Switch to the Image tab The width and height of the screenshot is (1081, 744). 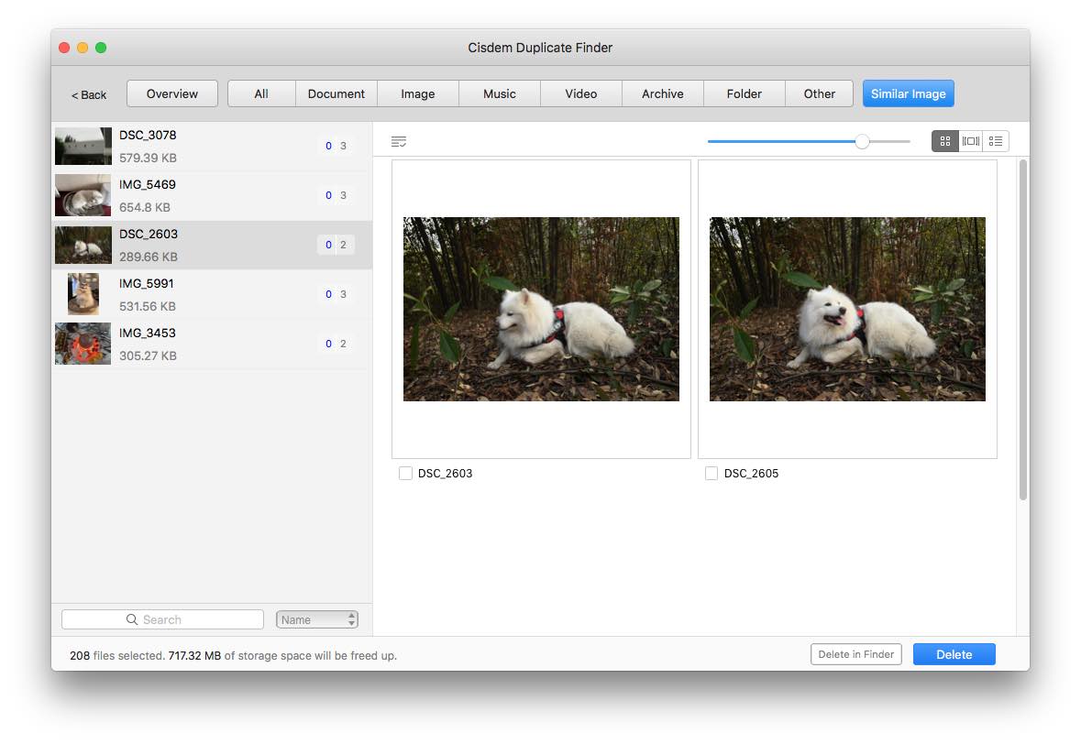tap(418, 93)
